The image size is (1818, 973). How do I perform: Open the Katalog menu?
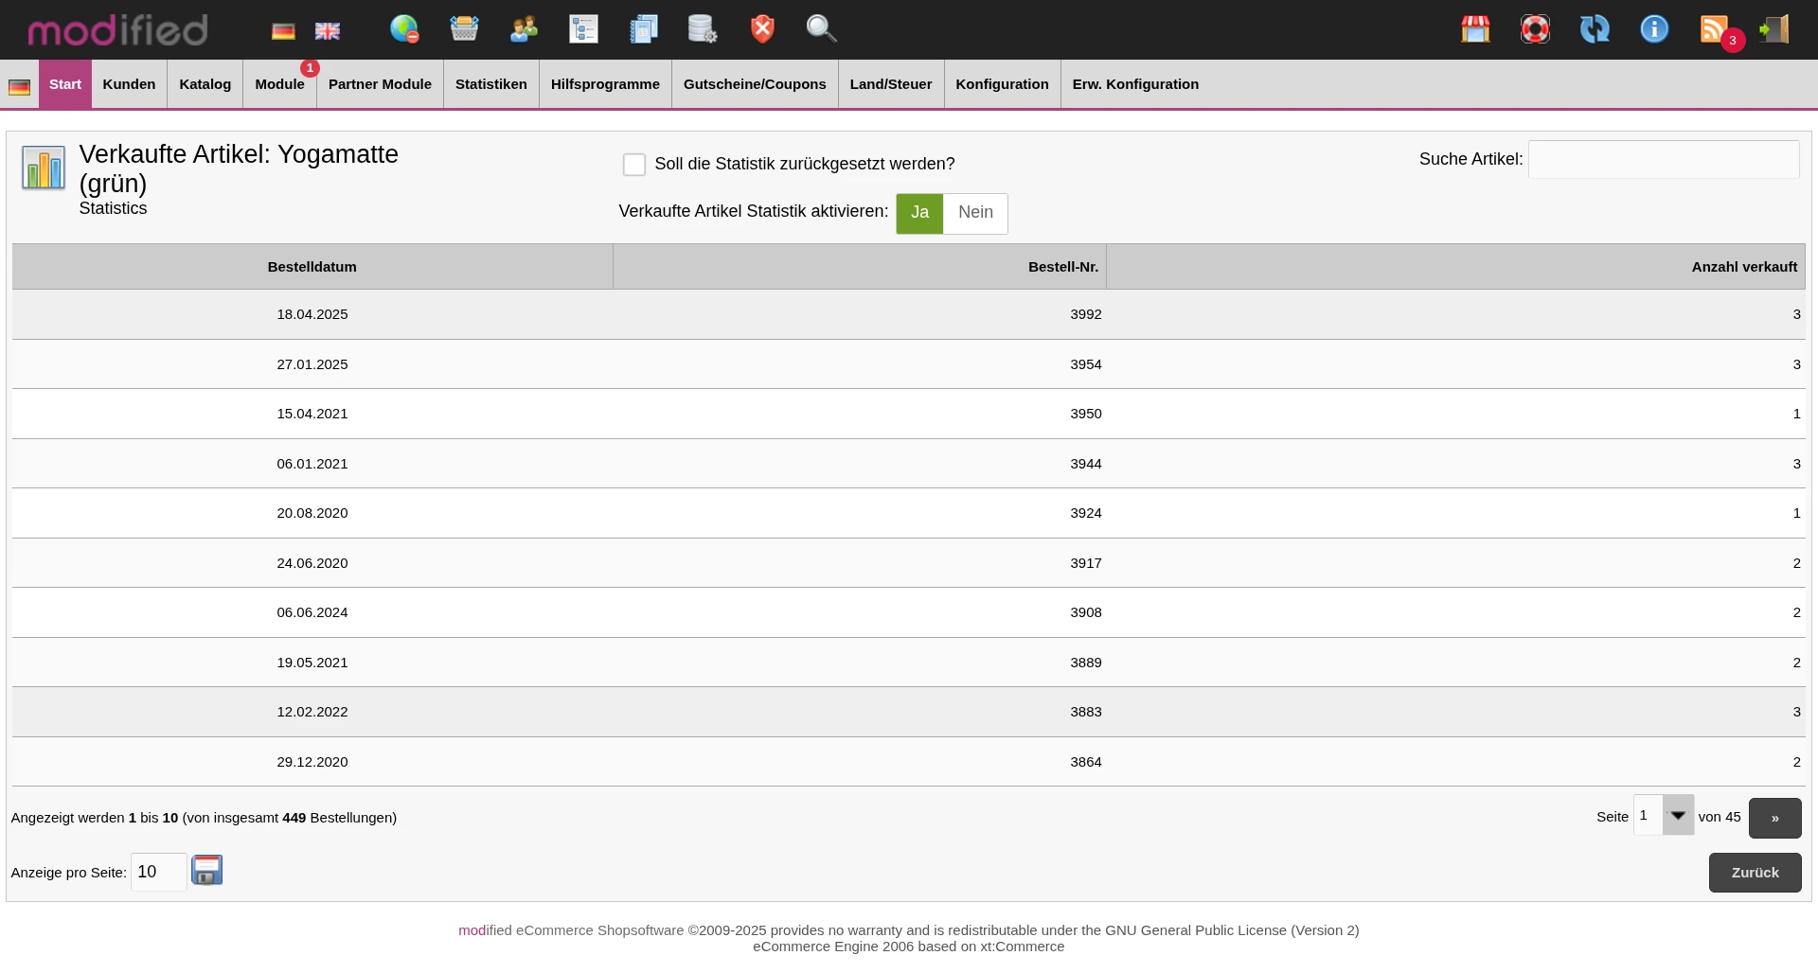coord(205,84)
